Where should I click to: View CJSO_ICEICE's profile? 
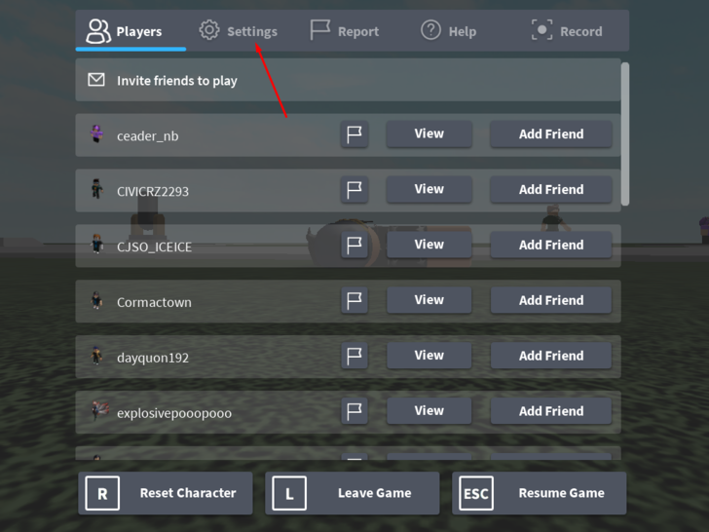coord(429,245)
